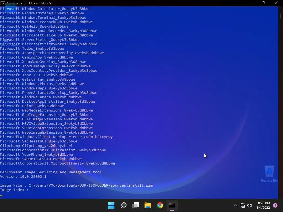Click the line 'Microsoft.DesktopAppInstaller_8wekyb3d8bbwe'
Viewport: 283px width, 212px height.
pos(48,102)
